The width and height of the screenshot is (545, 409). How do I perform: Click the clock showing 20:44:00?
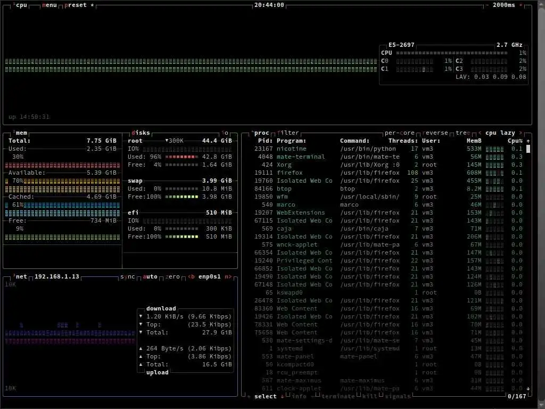[269, 5]
